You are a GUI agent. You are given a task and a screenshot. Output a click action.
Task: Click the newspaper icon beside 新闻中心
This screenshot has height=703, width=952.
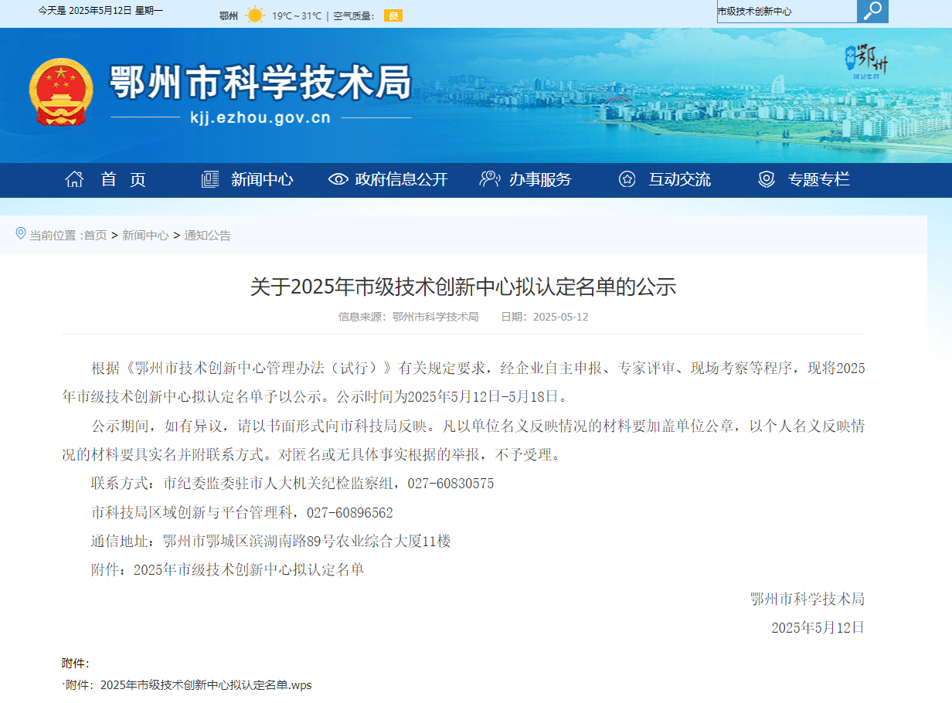click(209, 178)
